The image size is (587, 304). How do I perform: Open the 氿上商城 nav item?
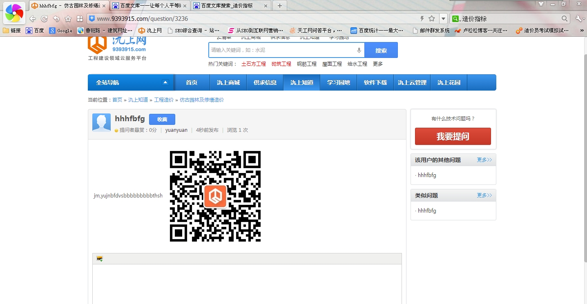(228, 82)
